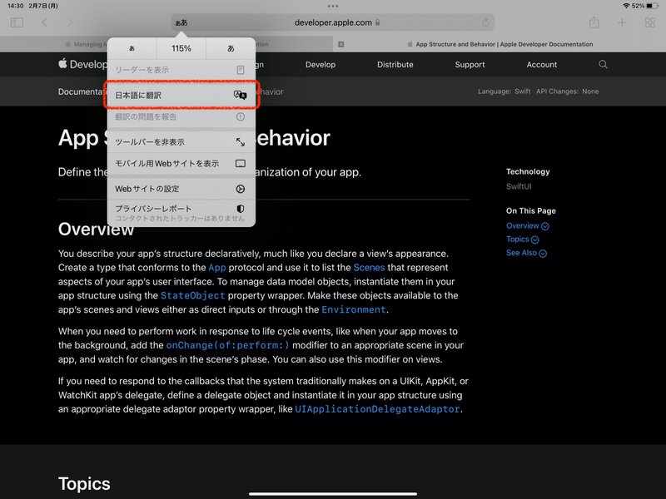Screen dimensions: 666x499
Task: Open the UIApplicationDelegateAdaptor link
Action: (377, 409)
